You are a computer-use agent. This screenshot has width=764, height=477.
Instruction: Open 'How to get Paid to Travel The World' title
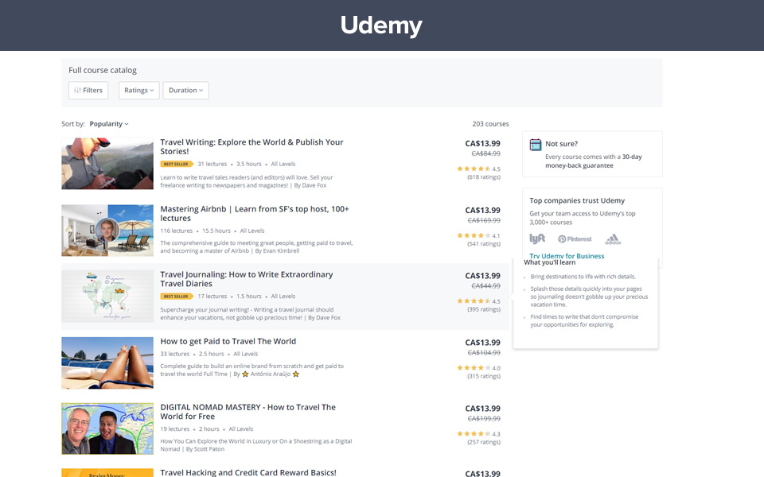coord(228,341)
